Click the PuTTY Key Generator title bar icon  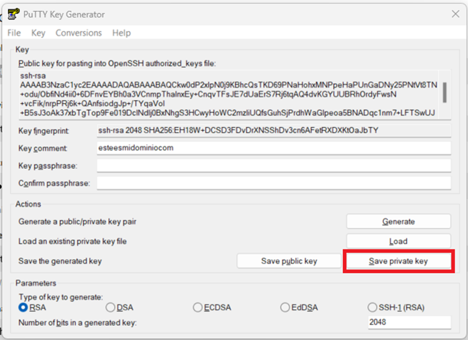click(11, 13)
